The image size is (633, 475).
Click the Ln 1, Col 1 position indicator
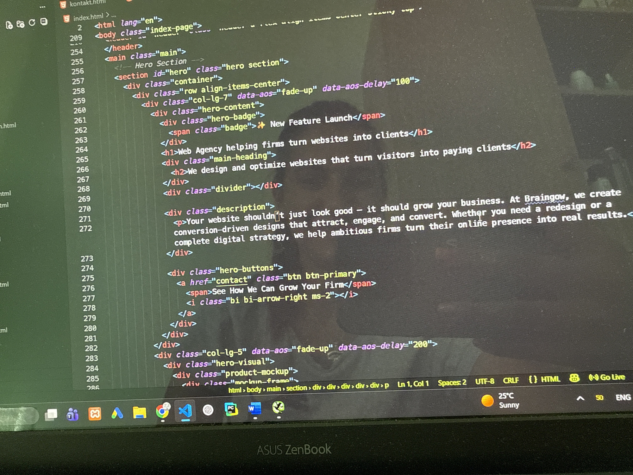pos(413,384)
